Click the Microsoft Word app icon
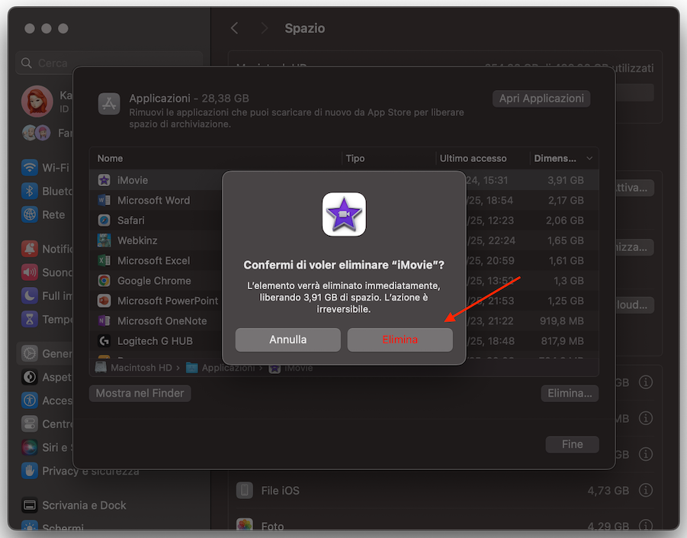The height and width of the screenshot is (538, 687). [102, 200]
